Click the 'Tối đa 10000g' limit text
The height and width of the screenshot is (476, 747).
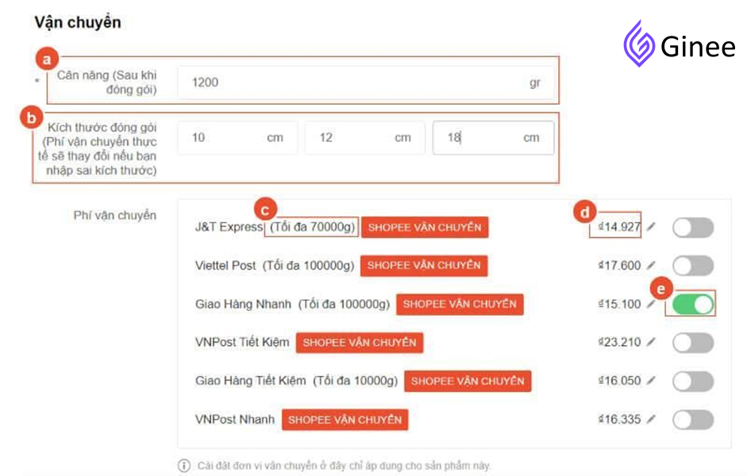(x=355, y=381)
